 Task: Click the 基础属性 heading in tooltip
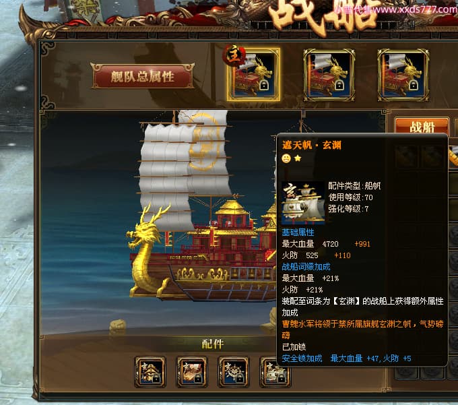298,232
